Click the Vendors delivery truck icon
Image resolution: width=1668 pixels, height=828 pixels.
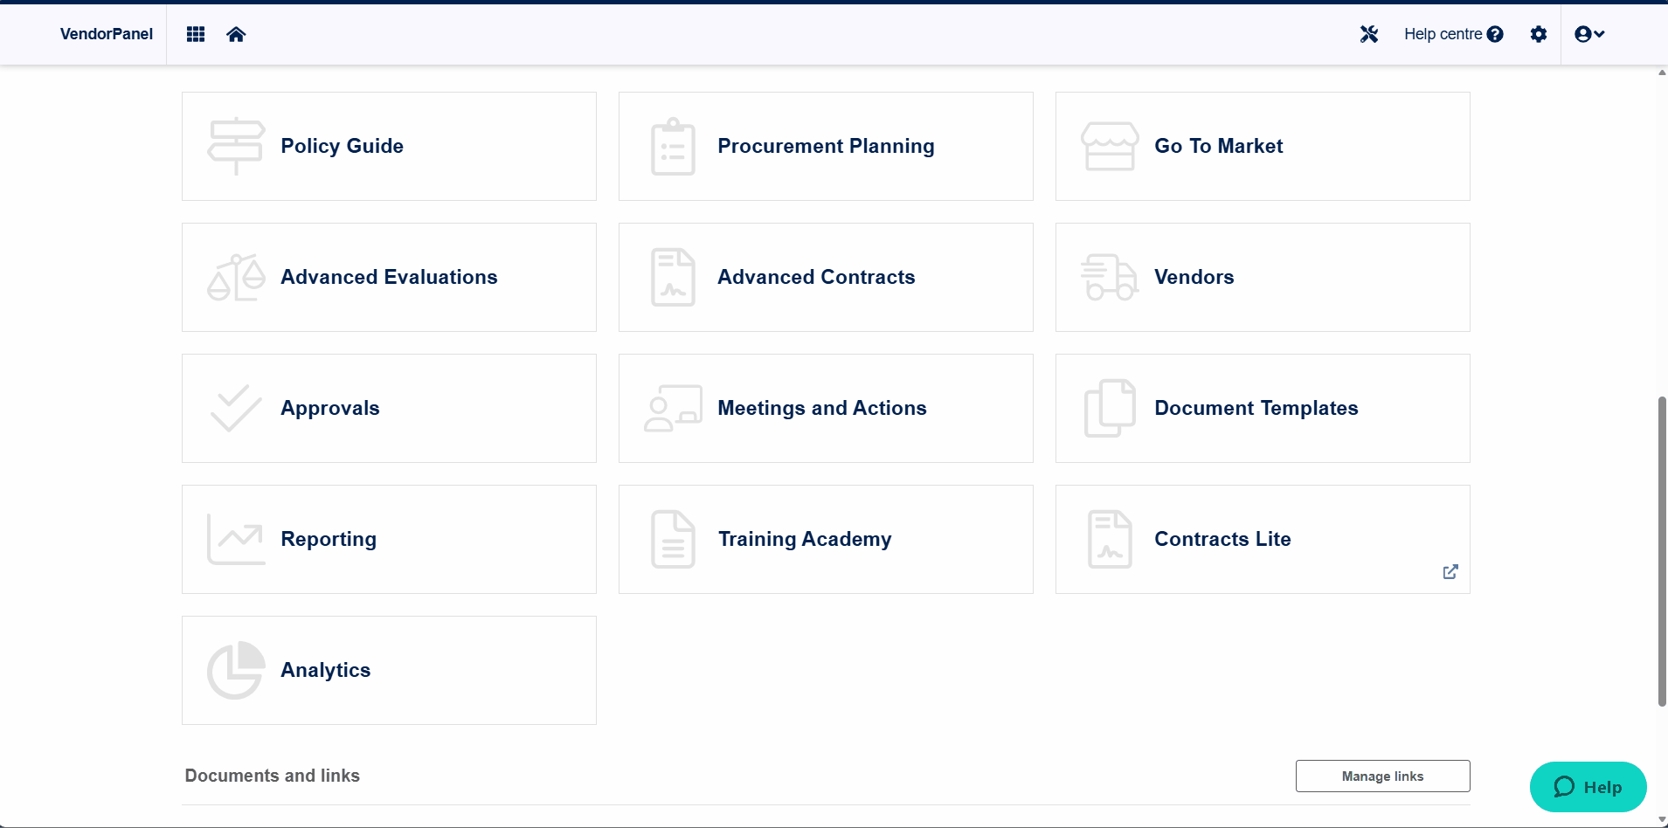(x=1110, y=277)
